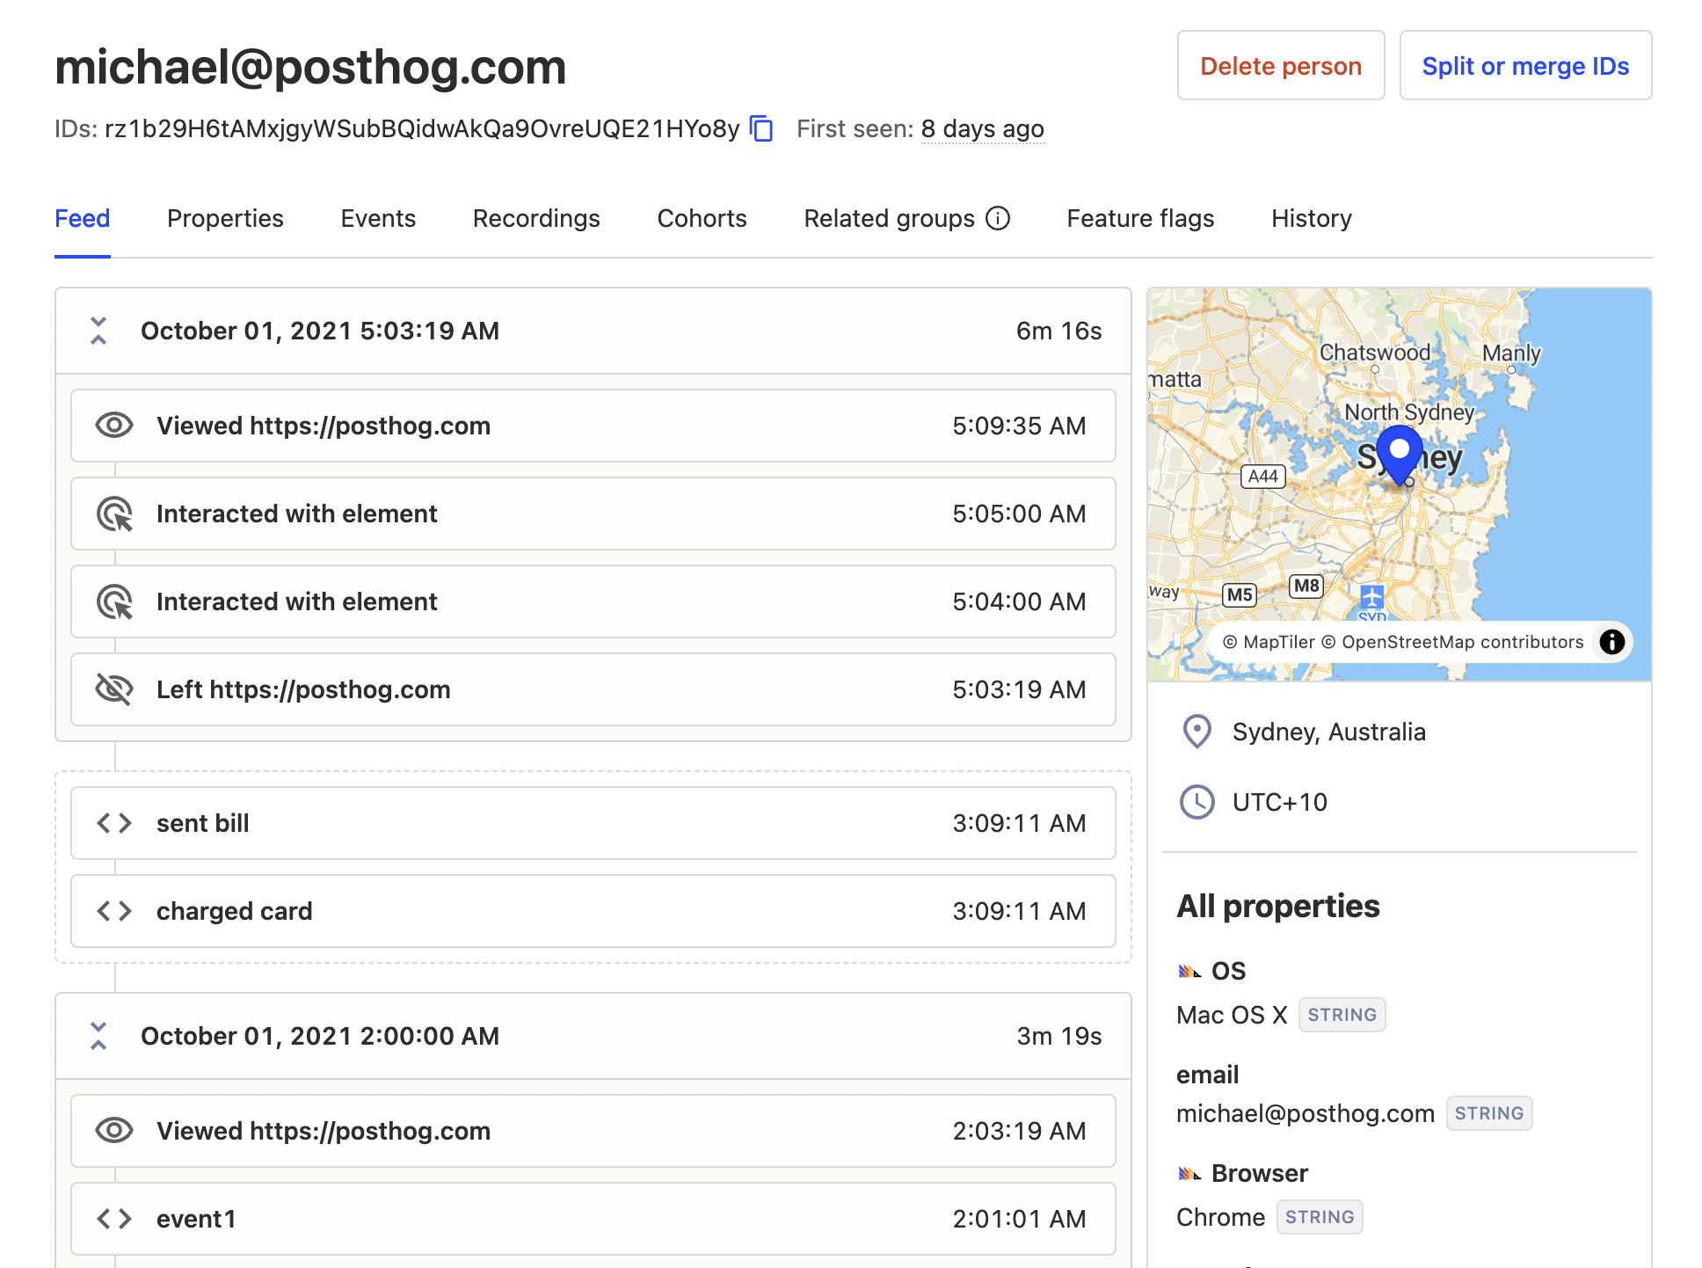The image size is (1702, 1268).
Task: Click the info icon beside Related groups
Action: [x=998, y=218]
